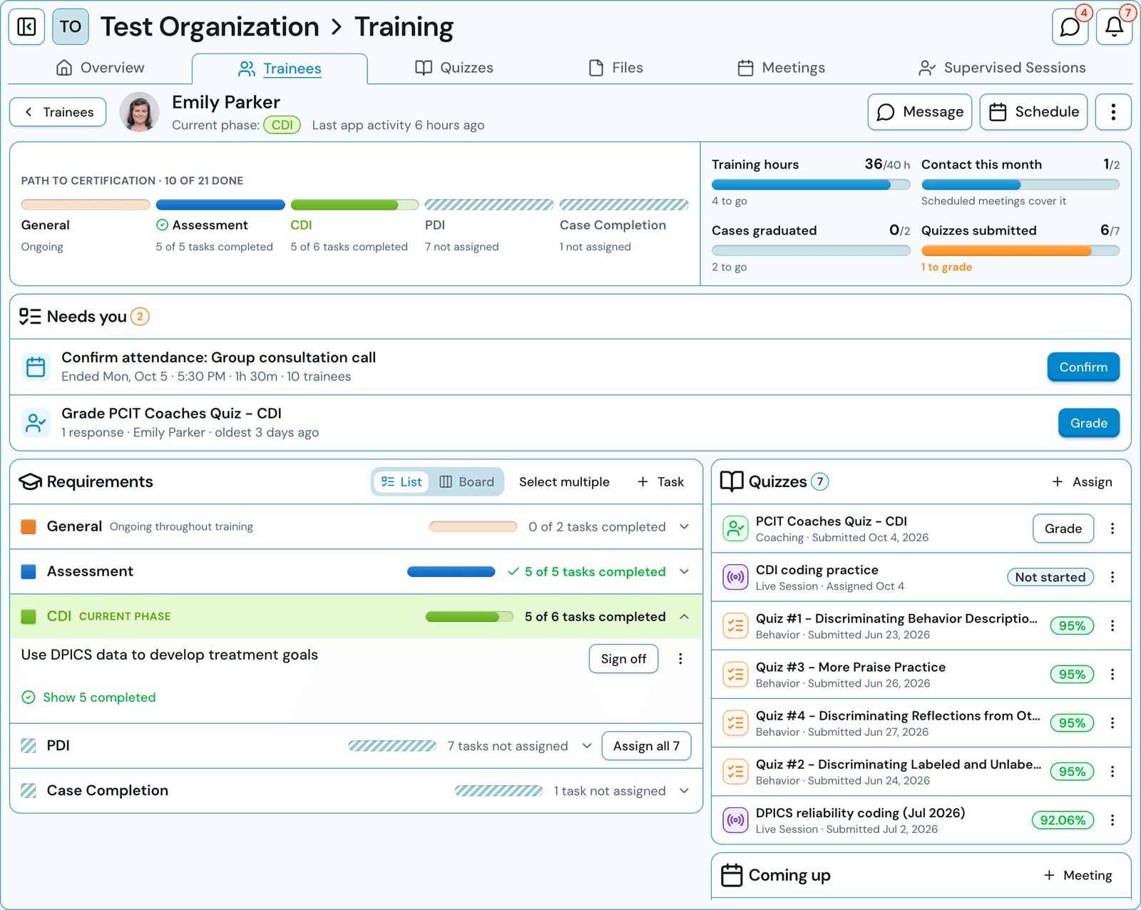This screenshot has height=910, width=1141.
Task: Click the Assessment blue color square
Action: (x=29, y=572)
